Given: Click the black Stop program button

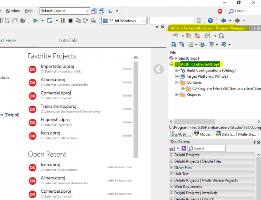Looking at the screenshot, I should click(71, 21).
